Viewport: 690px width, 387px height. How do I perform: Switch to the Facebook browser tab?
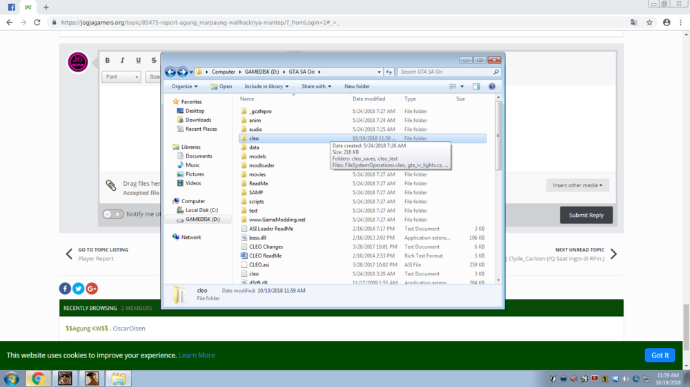(12, 7)
